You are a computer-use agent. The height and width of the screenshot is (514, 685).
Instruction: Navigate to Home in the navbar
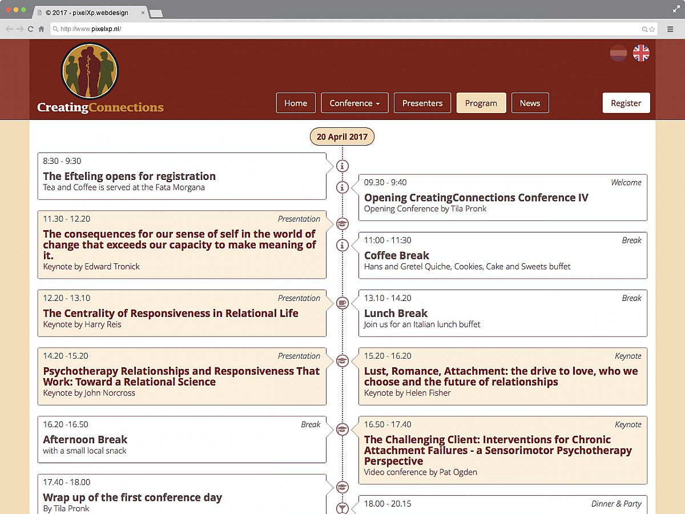(x=296, y=103)
